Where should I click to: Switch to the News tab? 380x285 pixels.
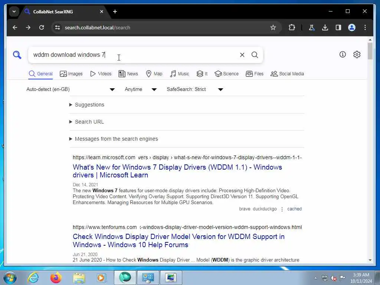coord(128,74)
